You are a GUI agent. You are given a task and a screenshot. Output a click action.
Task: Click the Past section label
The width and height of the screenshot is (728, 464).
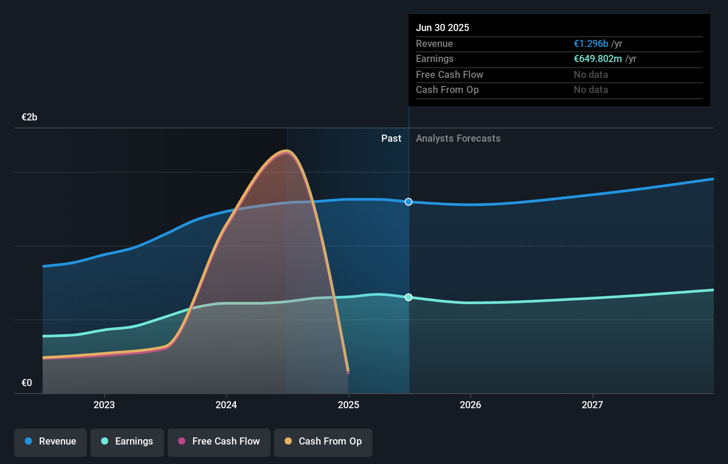(391, 139)
